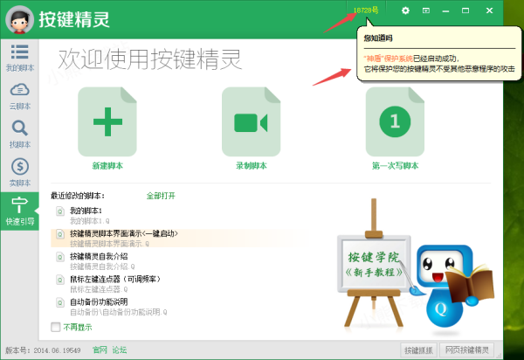Click the 按键抓抓 button
The image size is (524, 360).
coord(418,350)
